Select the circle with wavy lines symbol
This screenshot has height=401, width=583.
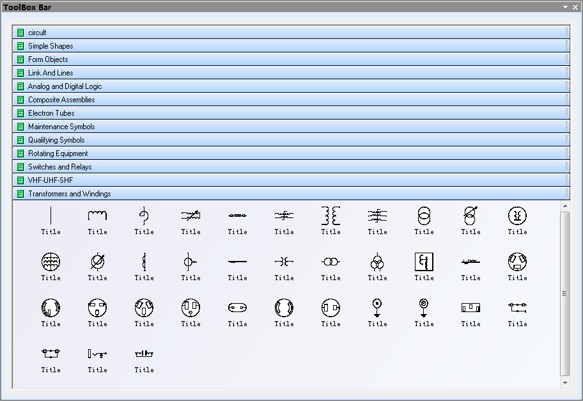tap(51, 262)
